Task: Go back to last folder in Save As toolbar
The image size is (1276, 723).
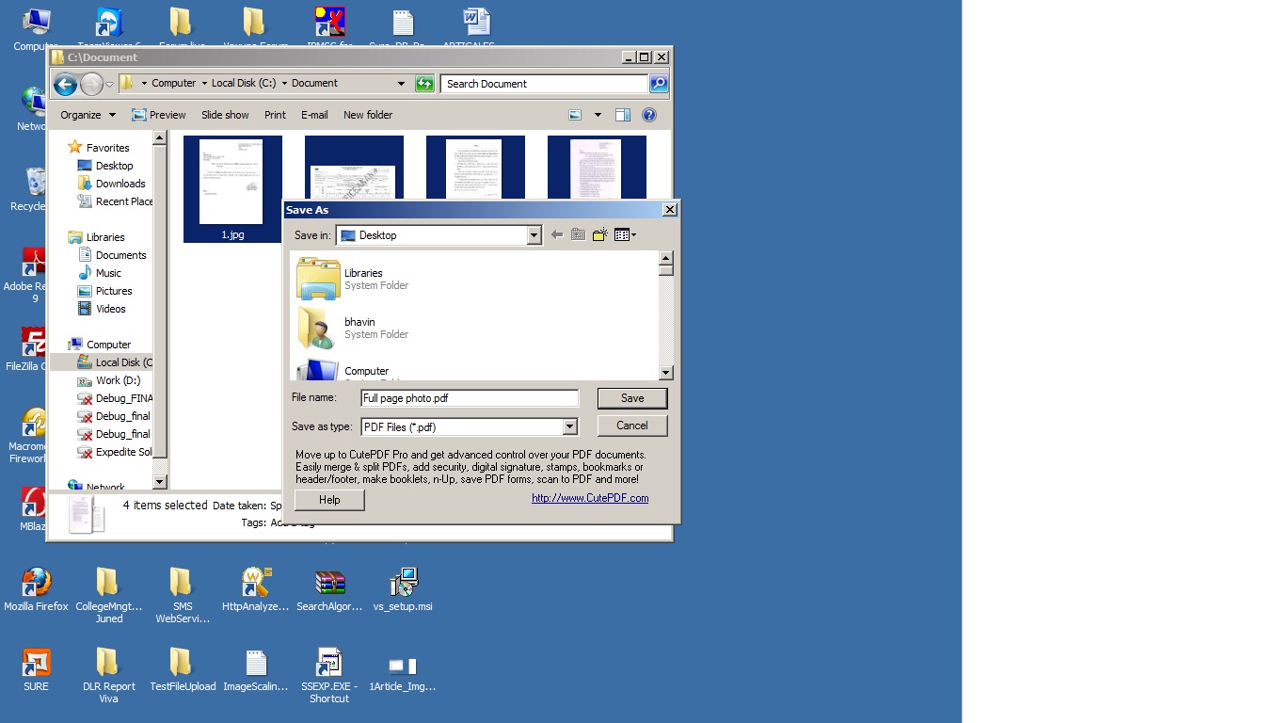Action: coord(557,235)
